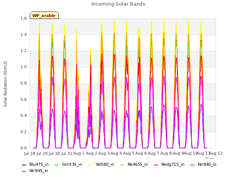Select the Blu475_in legend label
The width and height of the screenshot is (238, 178).
tap(39, 164)
